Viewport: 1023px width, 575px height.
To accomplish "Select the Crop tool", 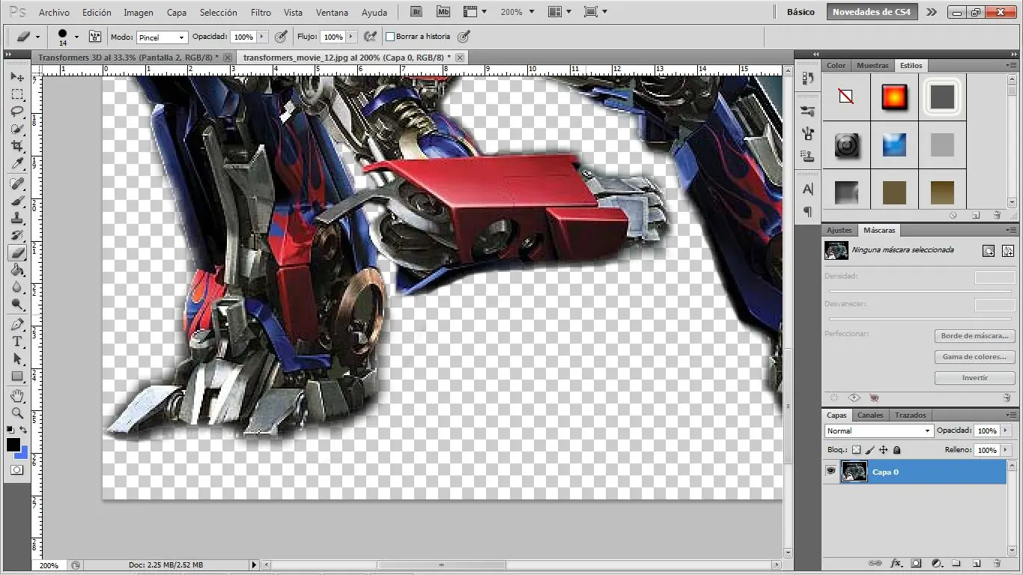I will tap(17, 146).
